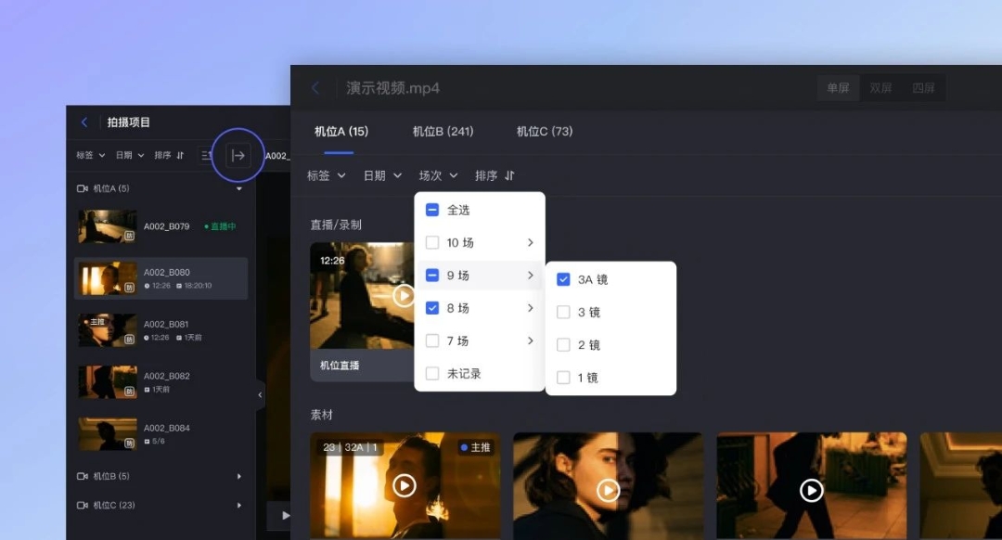Uncheck the 8 场 checkbox
Image resolution: width=1002 pixels, height=540 pixels.
click(x=432, y=308)
